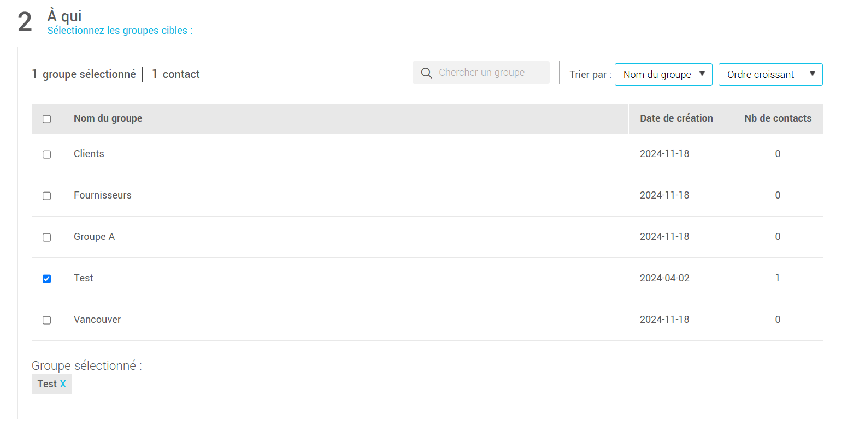This screenshot has height=426, width=859.
Task: Click the Test selected group tag
Action: [x=47, y=384]
